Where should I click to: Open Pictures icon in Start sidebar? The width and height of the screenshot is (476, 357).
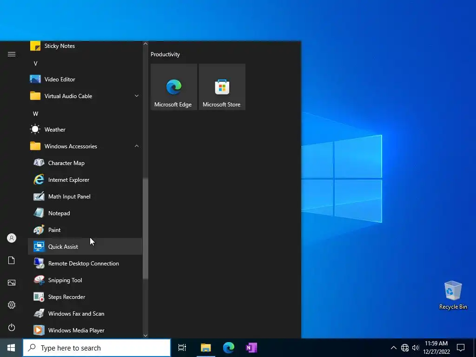point(12,283)
